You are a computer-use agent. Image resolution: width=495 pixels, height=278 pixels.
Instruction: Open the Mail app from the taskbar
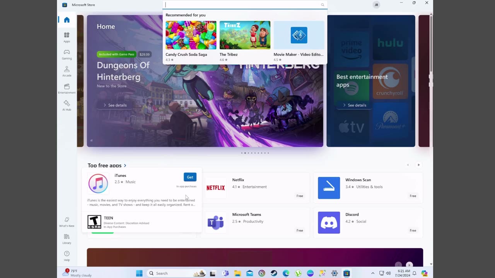click(x=249, y=273)
